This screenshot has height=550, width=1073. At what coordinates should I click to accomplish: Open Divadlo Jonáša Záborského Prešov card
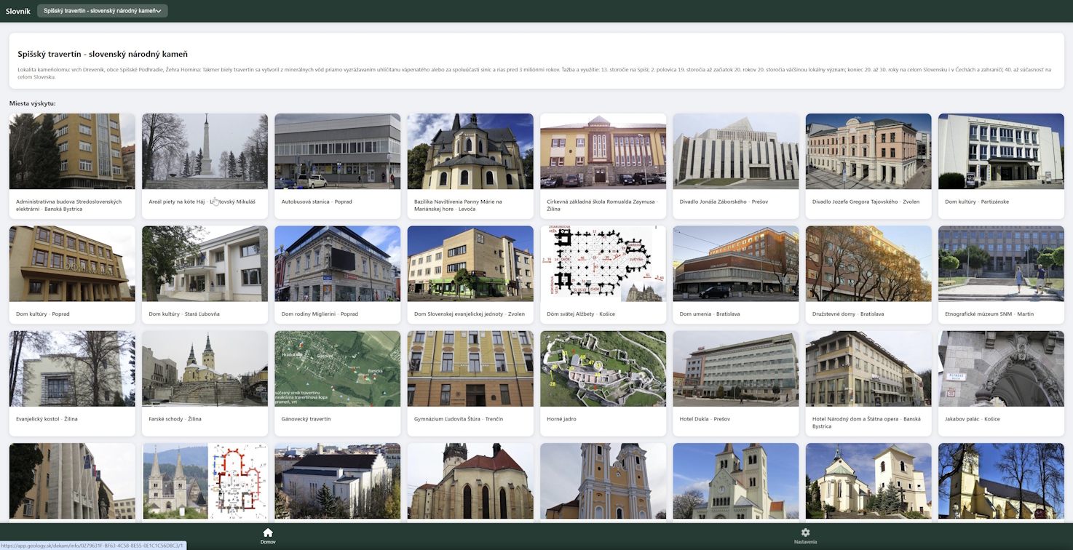click(735, 166)
